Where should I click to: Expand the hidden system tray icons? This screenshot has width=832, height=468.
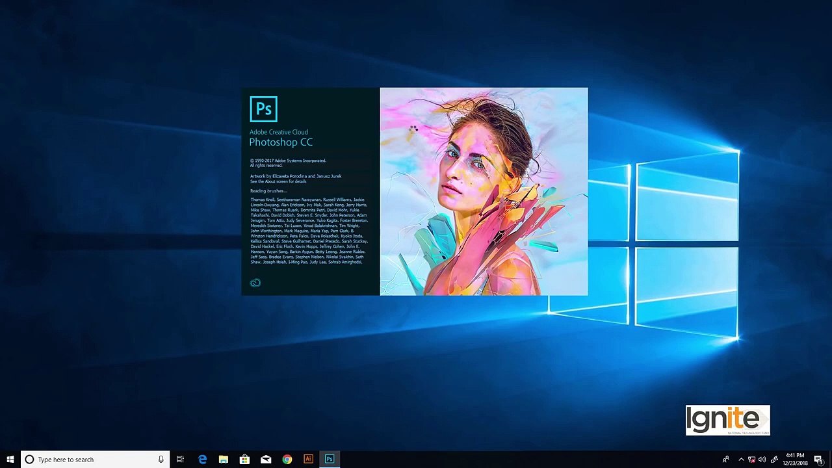pos(741,460)
